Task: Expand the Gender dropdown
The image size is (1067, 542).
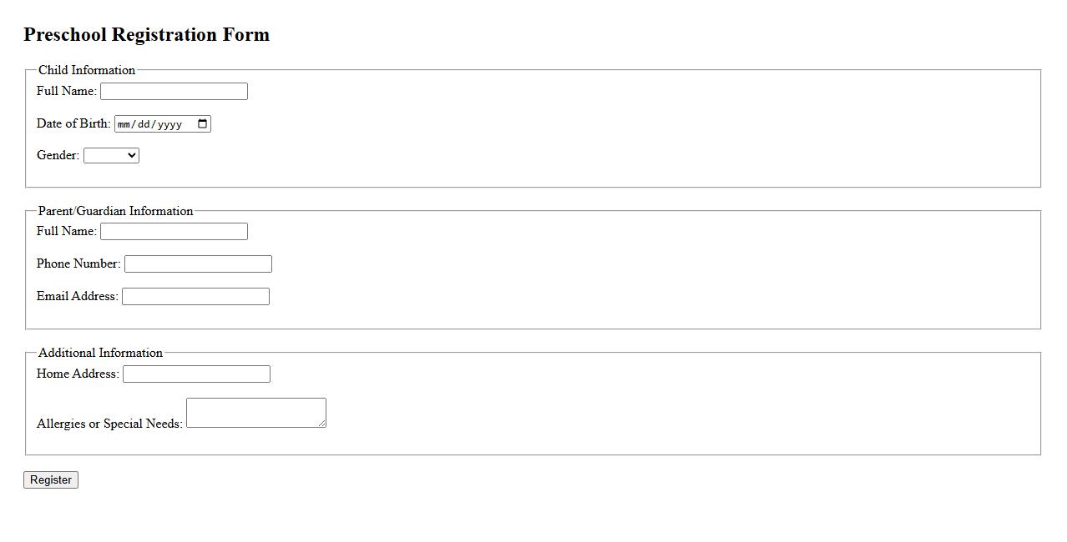Action: coord(111,156)
